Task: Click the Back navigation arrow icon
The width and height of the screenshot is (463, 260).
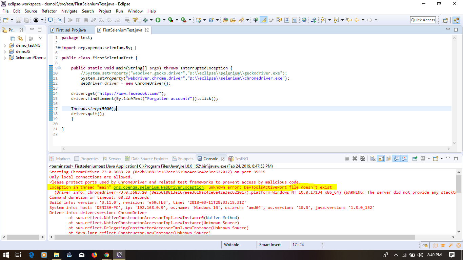Action: pyautogui.click(x=357, y=20)
